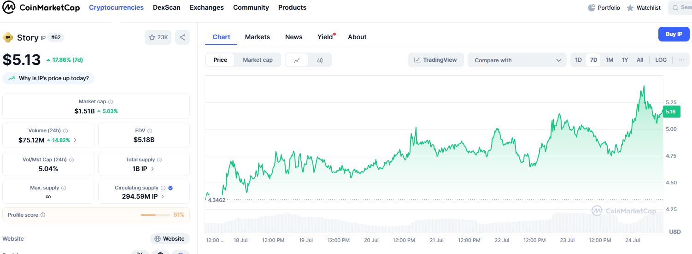Switch to the Chart tab
692x254 pixels.
point(221,37)
